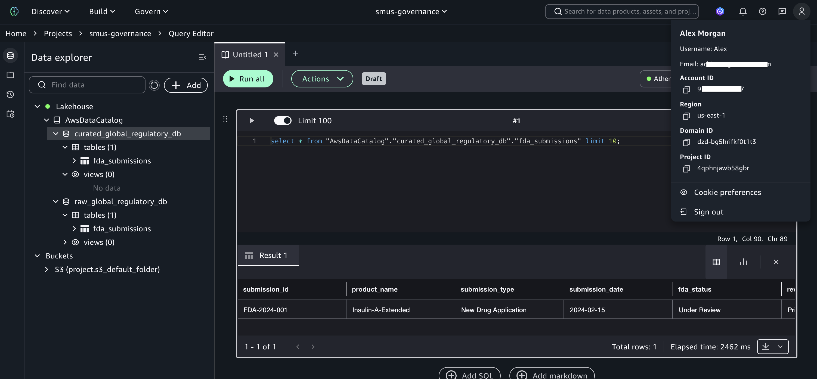Expand views (0) under raw database
The image size is (817, 379).
point(65,242)
